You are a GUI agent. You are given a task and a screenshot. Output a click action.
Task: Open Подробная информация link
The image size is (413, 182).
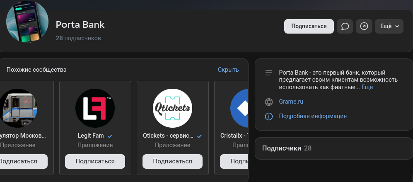click(x=313, y=116)
